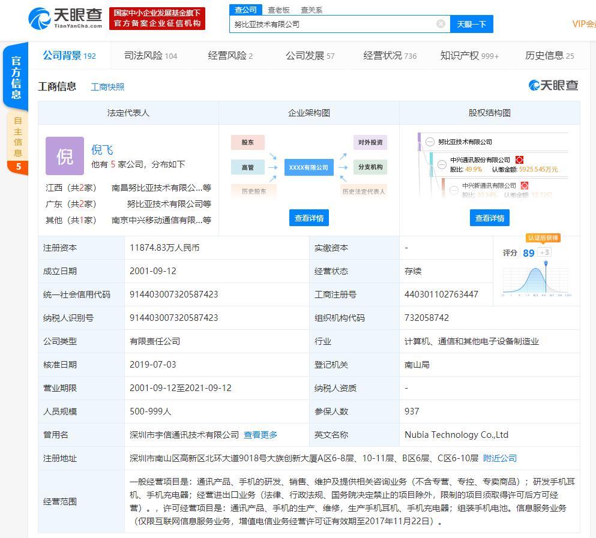
Task: Click the 人员规模 value 500-999人
Action: tap(151, 411)
